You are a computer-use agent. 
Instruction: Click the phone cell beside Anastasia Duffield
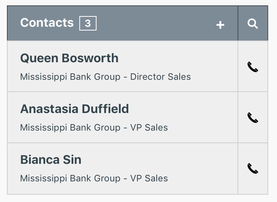click(x=253, y=117)
